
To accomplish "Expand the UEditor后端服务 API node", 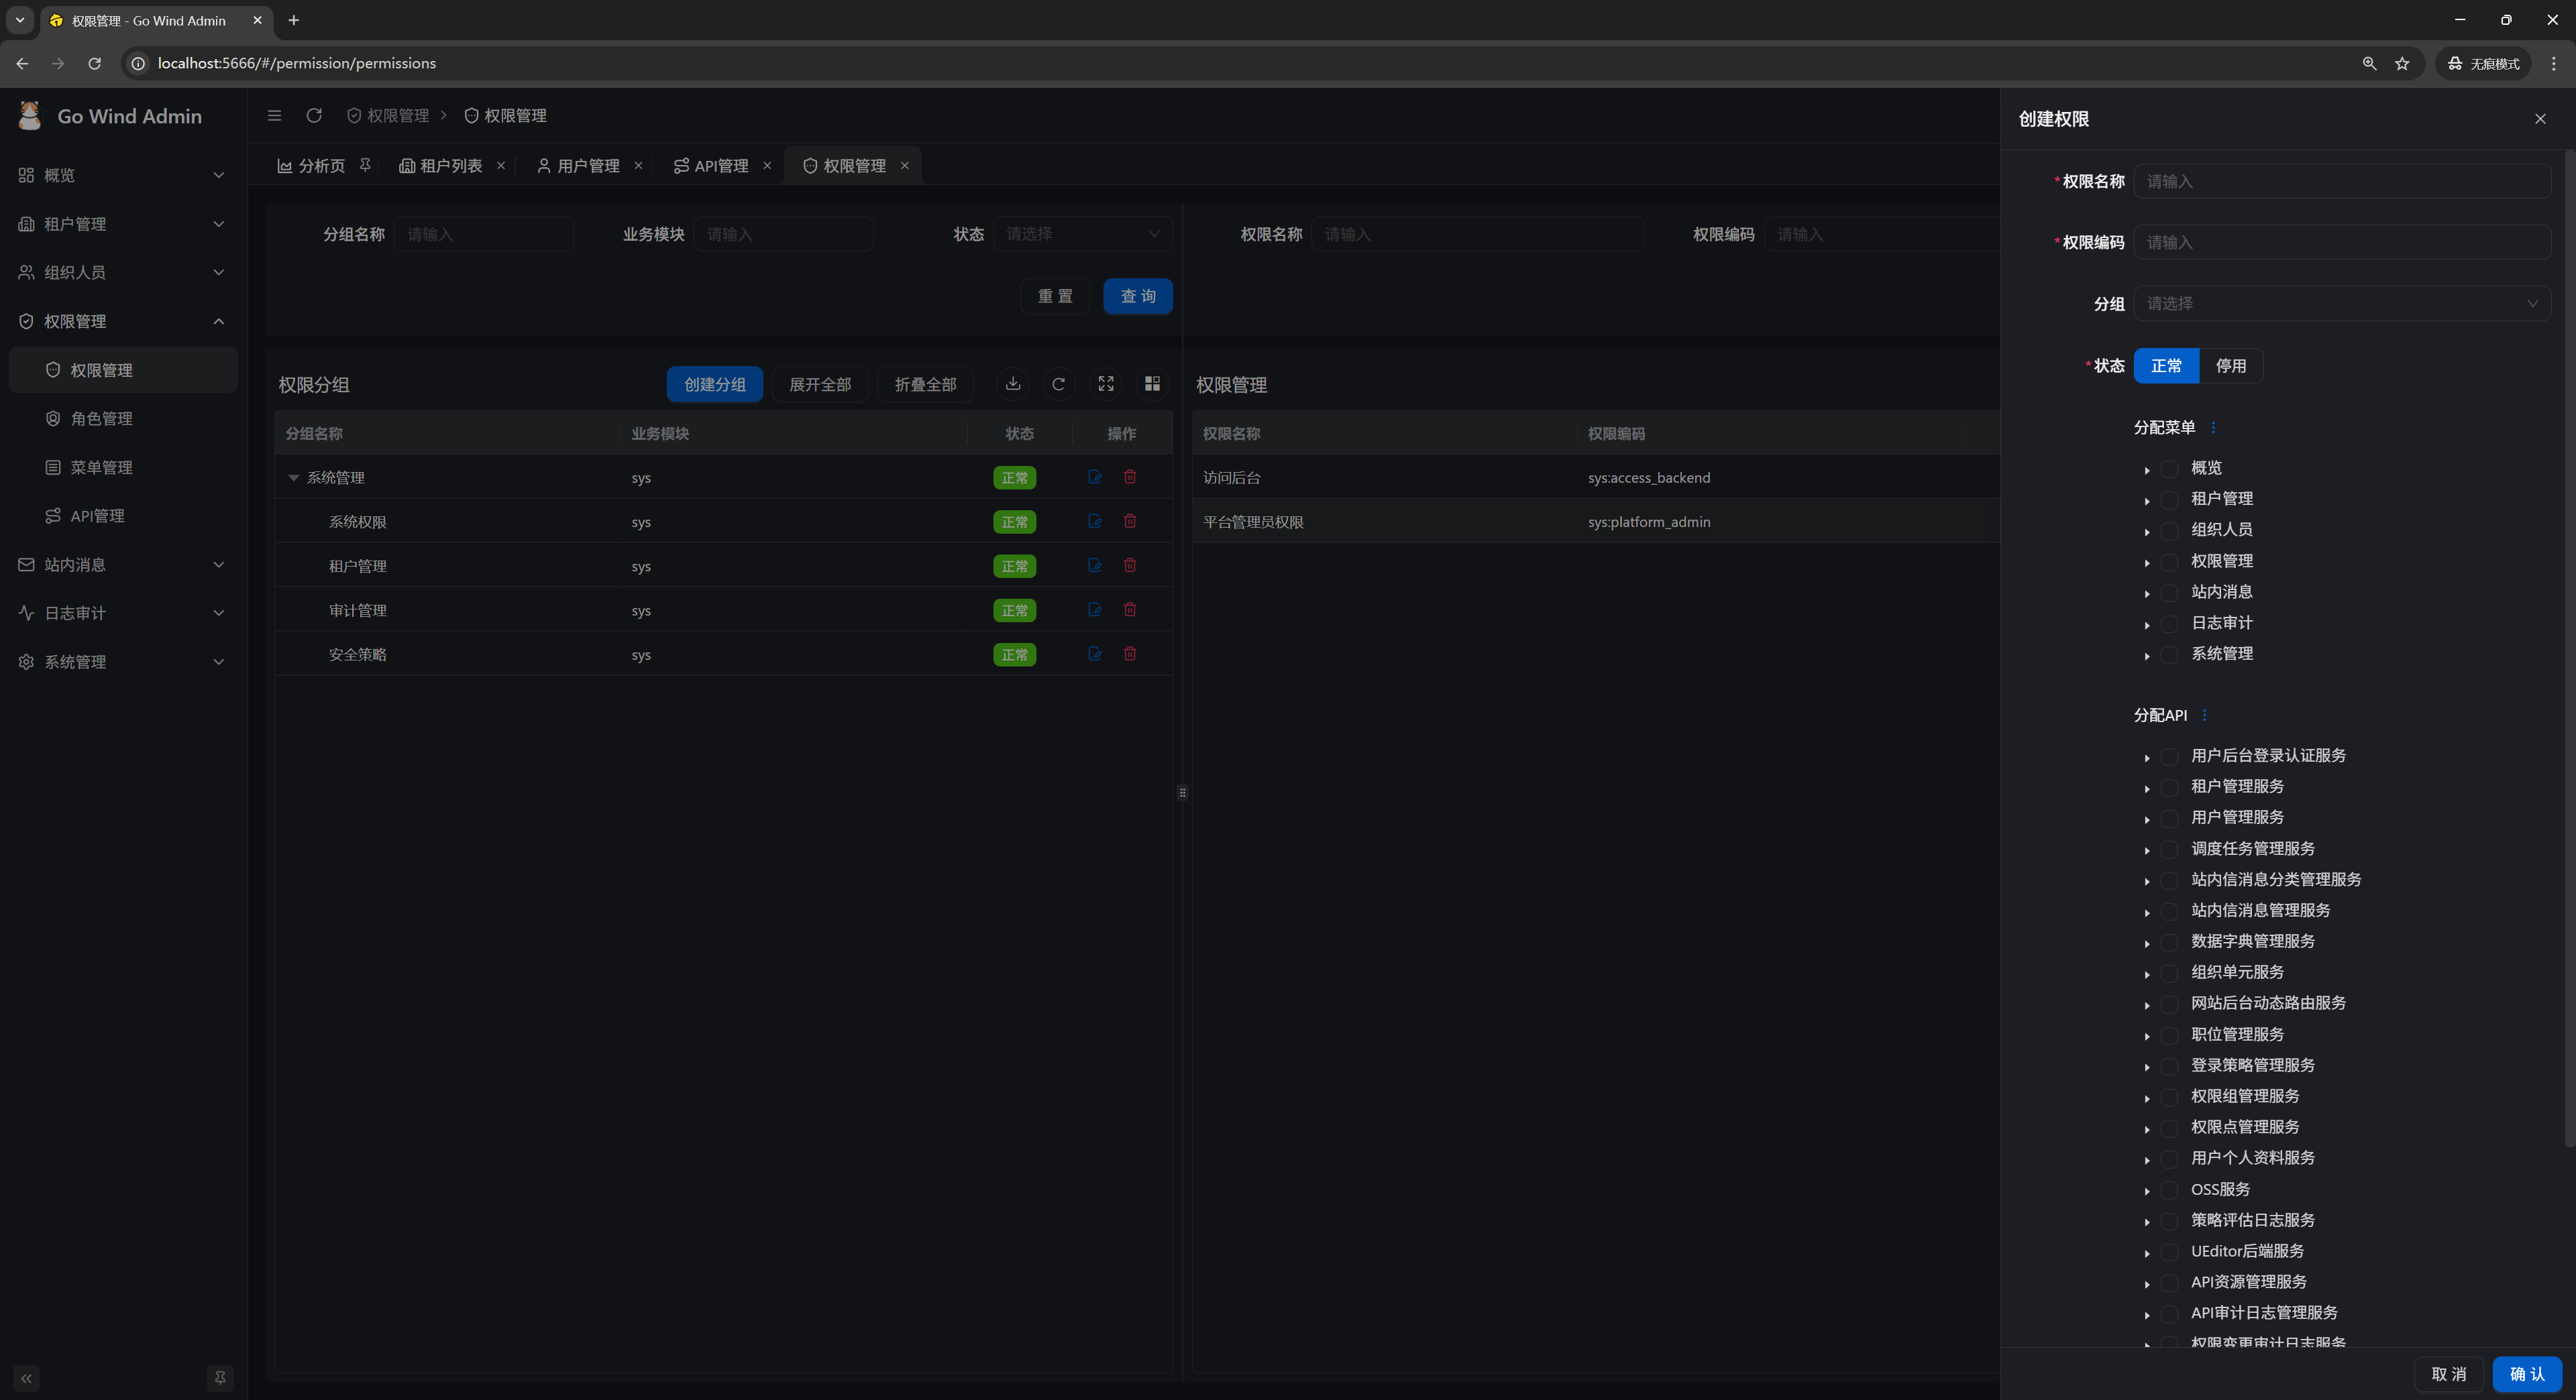I will [x=2147, y=1253].
